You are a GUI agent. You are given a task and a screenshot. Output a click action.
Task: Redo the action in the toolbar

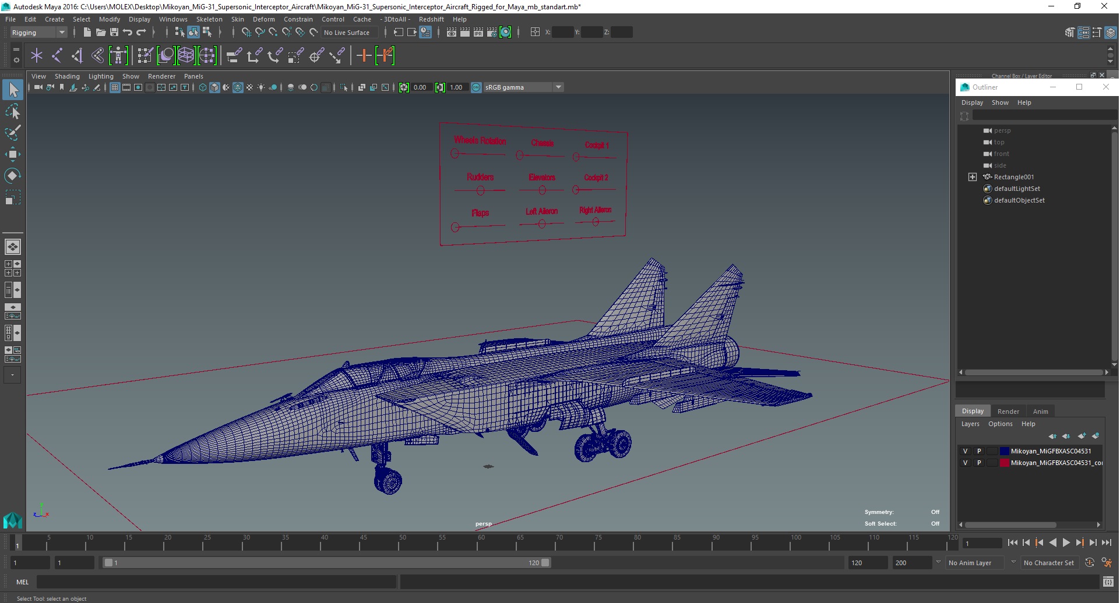[x=141, y=33]
